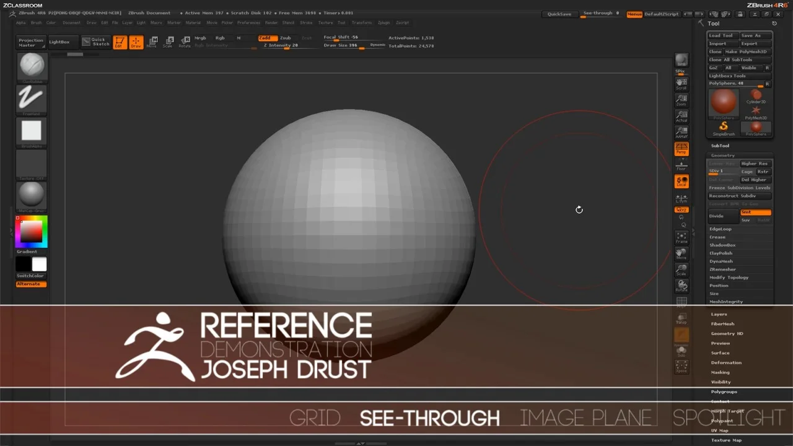Expand the ClayPolish subsection
The width and height of the screenshot is (793, 446).
click(721, 253)
